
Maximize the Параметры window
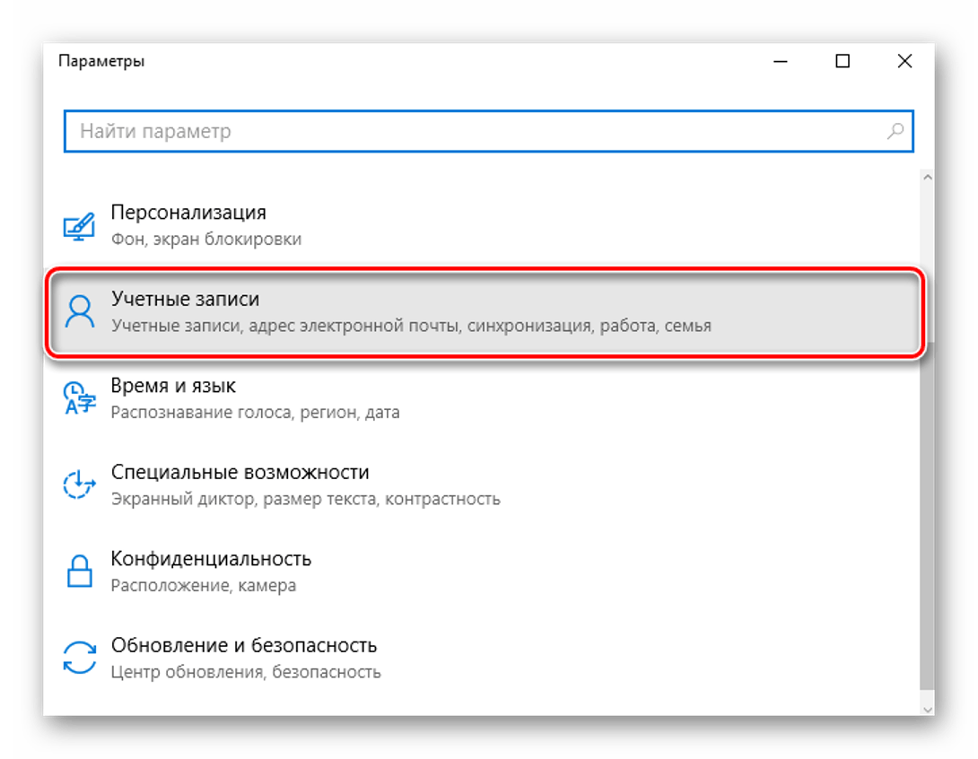point(842,61)
